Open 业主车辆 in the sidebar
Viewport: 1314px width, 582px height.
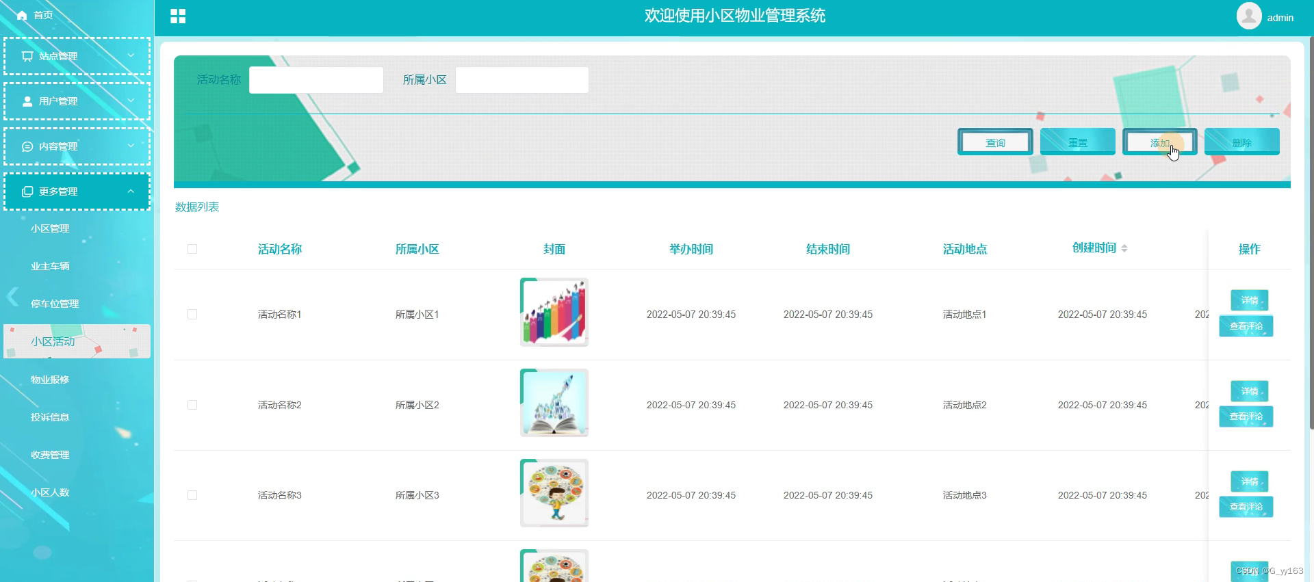tap(50, 266)
